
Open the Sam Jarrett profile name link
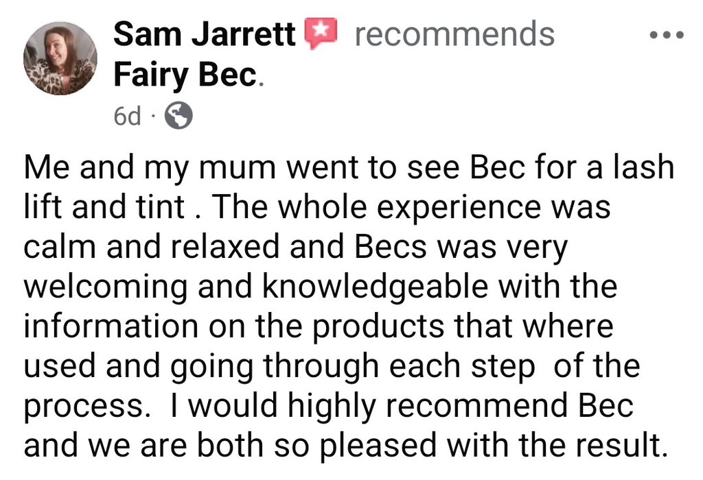click(x=204, y=34)
